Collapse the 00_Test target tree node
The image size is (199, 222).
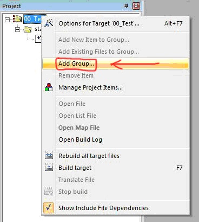[7, 20]
